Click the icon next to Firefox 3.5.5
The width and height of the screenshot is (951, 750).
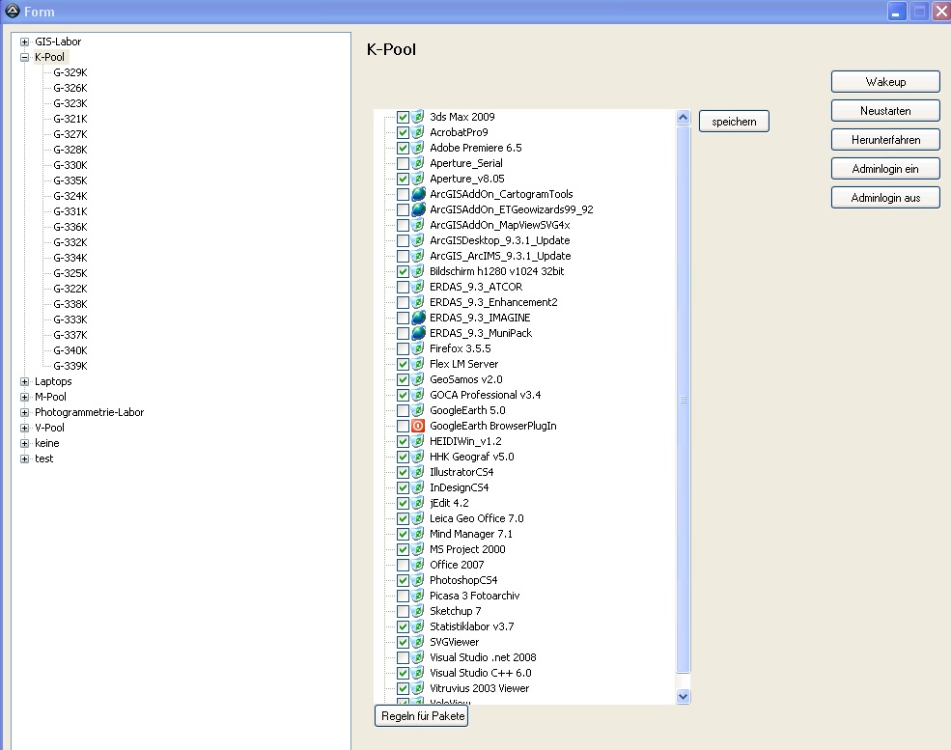click(x=418, y=348)
